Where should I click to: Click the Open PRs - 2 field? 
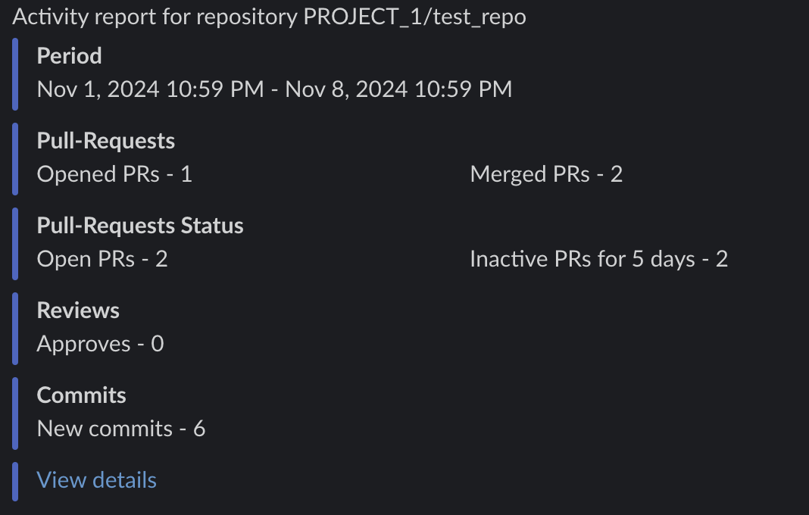tap(102, 259)
